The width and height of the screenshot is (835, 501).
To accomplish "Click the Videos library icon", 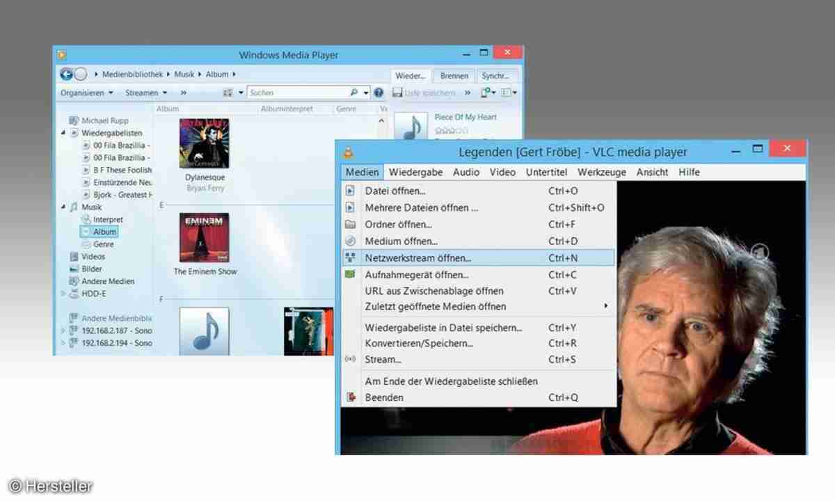I will (x=74, y=257).
